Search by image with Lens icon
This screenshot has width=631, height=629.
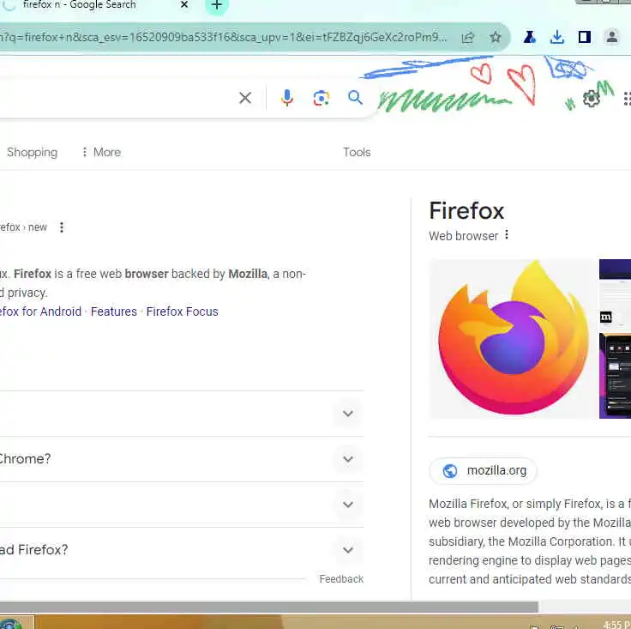tap(322, 98)
